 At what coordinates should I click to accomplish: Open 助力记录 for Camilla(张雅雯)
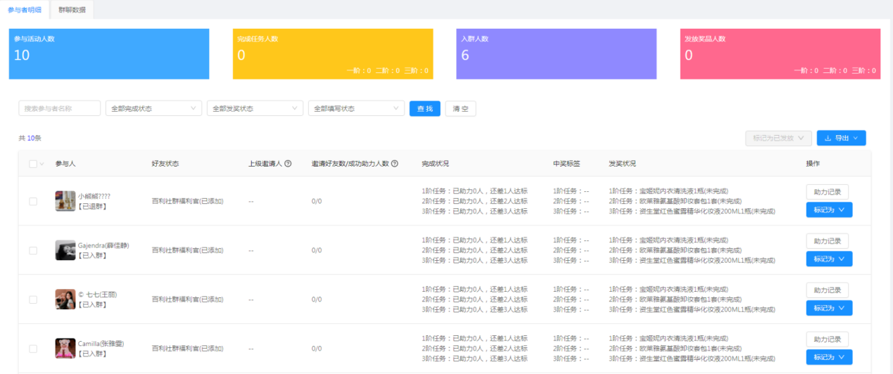point(828,340)
